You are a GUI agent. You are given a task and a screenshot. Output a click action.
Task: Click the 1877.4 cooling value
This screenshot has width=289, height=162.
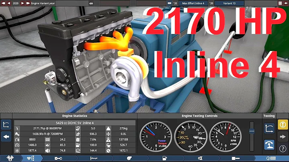click(32, 151)
